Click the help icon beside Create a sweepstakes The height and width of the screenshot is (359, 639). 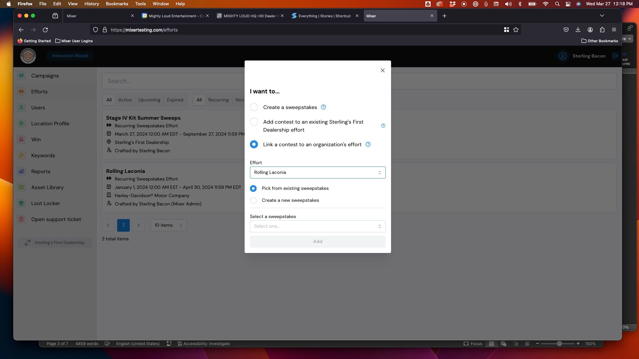pyautogui.click(x=323, y=107)
